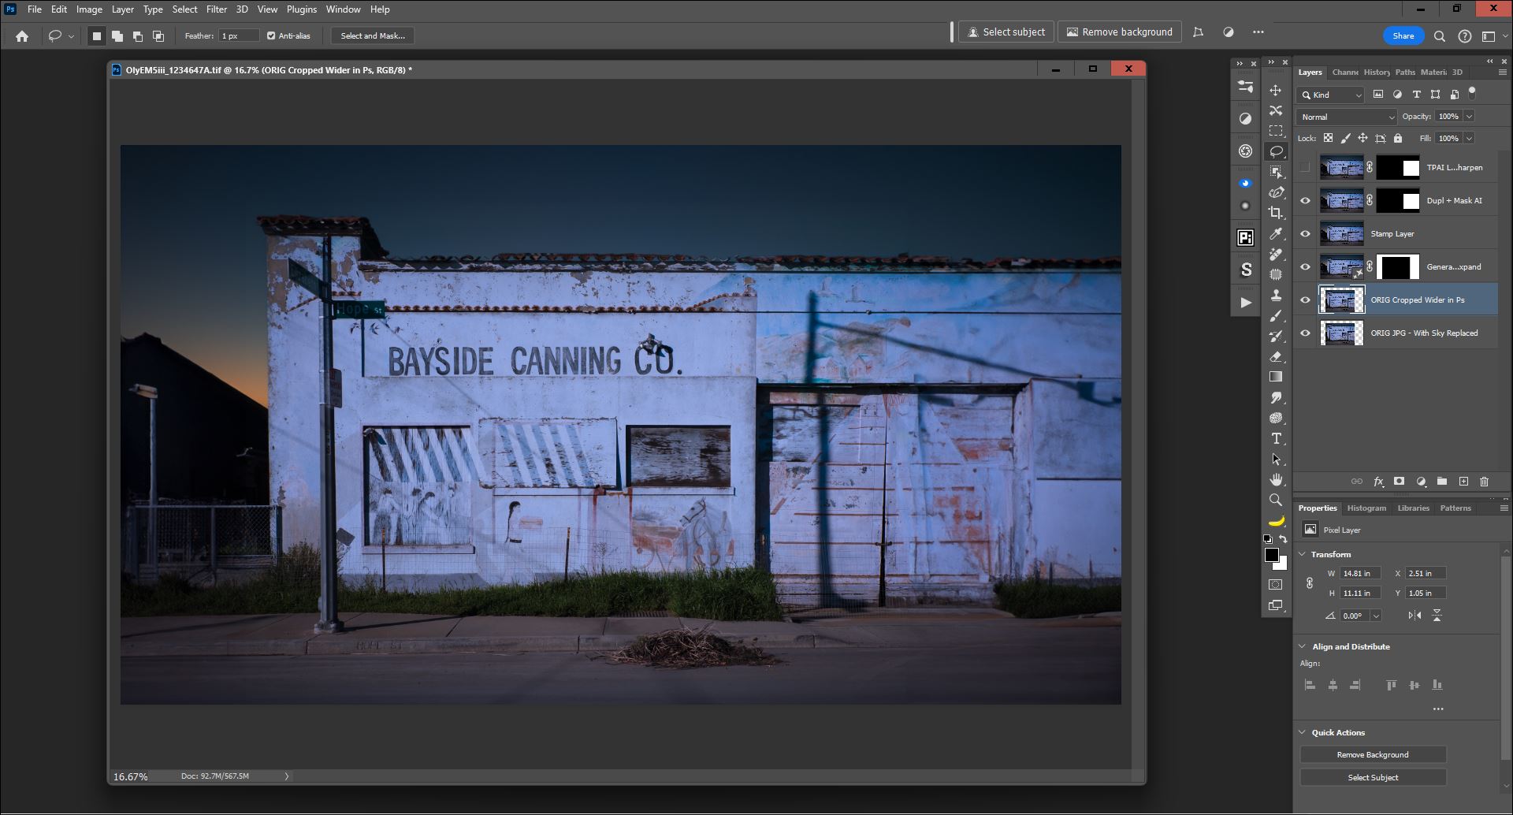
Task: Open the layer Kind filter dropdown
Action: coord(1330,95)
